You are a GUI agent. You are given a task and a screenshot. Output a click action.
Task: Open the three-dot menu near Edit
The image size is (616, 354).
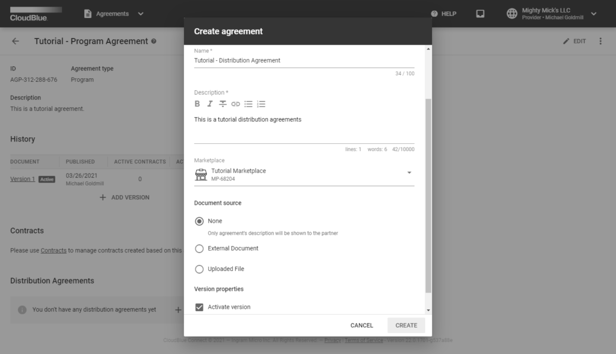pyautogui.click(x=600, y=42)
